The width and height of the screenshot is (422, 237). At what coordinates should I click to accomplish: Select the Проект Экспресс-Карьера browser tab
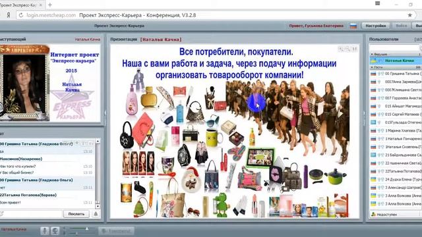pos(20,5)
